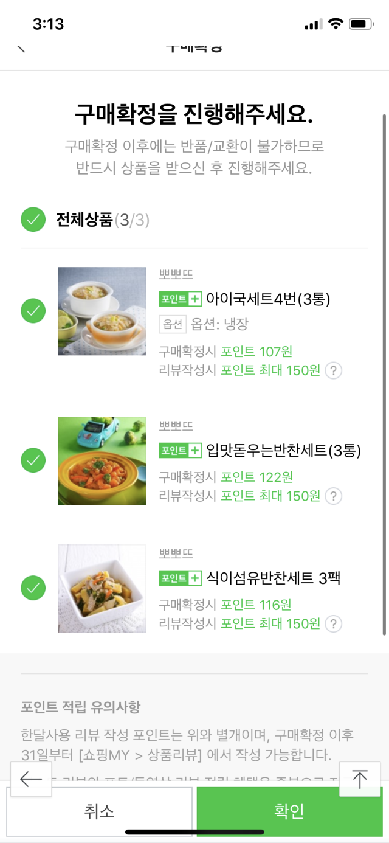Viewport: 389px width, 843px height.
Task: Toggle the 전체상품 select-all checkbox
Action: (33, 220)
